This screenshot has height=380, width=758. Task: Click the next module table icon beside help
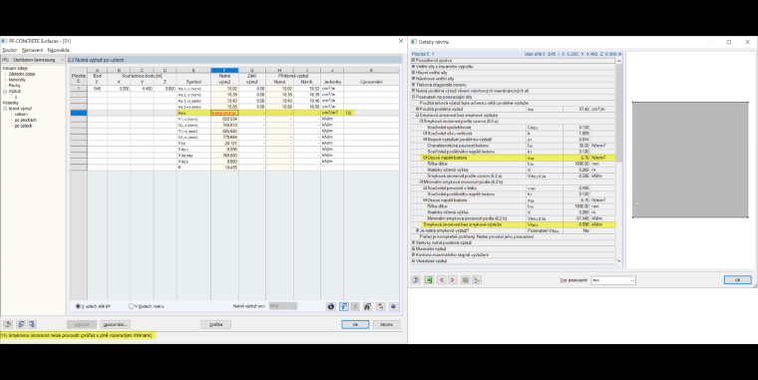point(32,324)
